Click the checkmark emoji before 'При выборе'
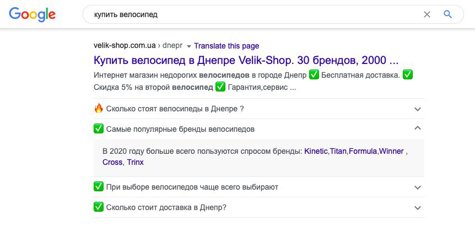Viewport: 475px width, 231px height. [x=99, y=187]
